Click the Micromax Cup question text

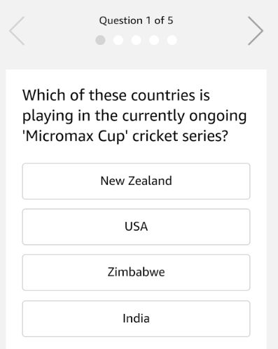pos(134,116)
